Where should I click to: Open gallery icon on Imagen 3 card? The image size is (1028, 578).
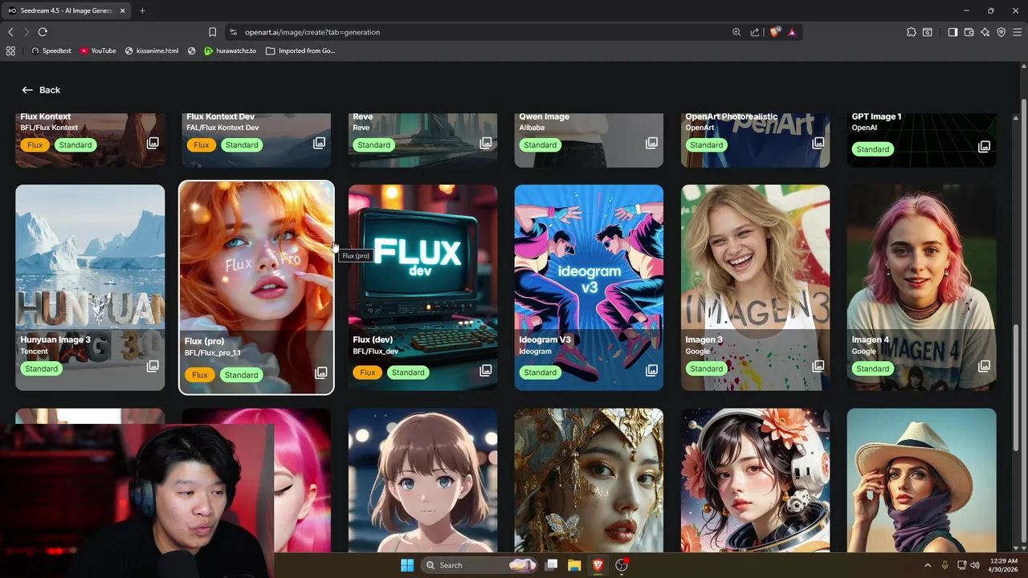pos(818,366)
